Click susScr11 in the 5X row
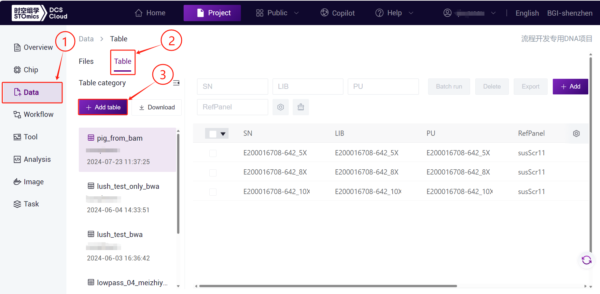Image resolution: width=600 pixels, height=294 pixels. (x=531, y=153)
